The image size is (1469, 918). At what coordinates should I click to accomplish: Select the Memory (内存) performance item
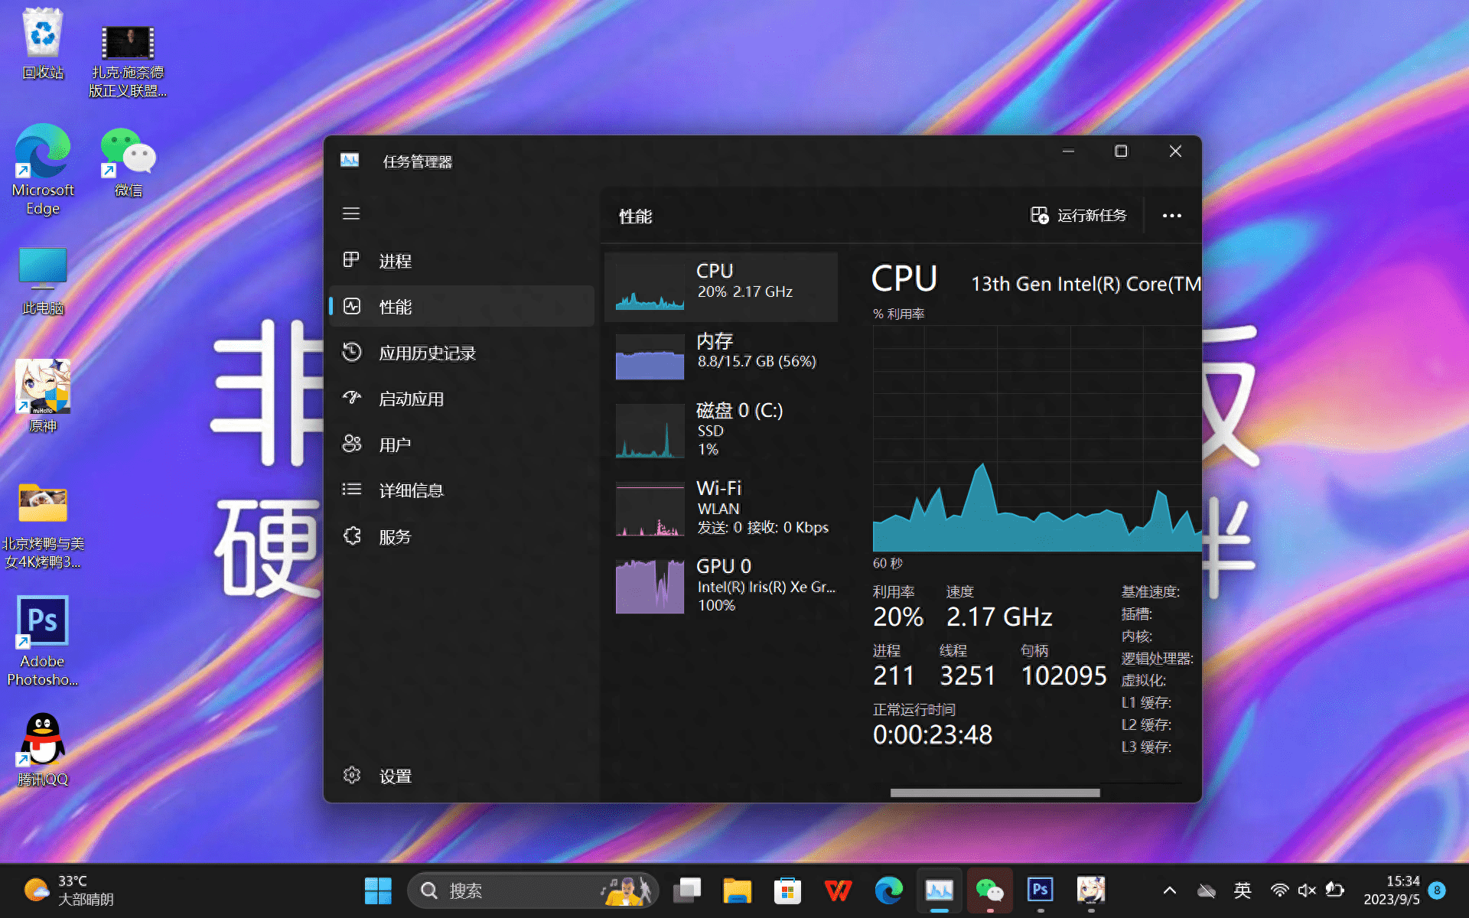click(721, 355)
